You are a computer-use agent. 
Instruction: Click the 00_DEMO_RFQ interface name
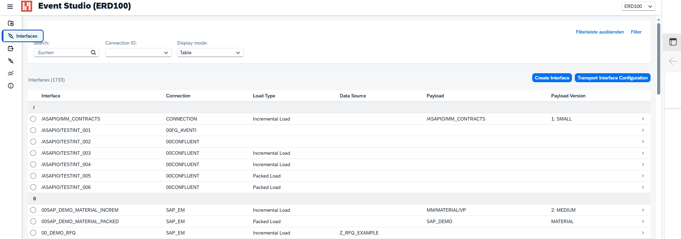click(x=58, y=233)
